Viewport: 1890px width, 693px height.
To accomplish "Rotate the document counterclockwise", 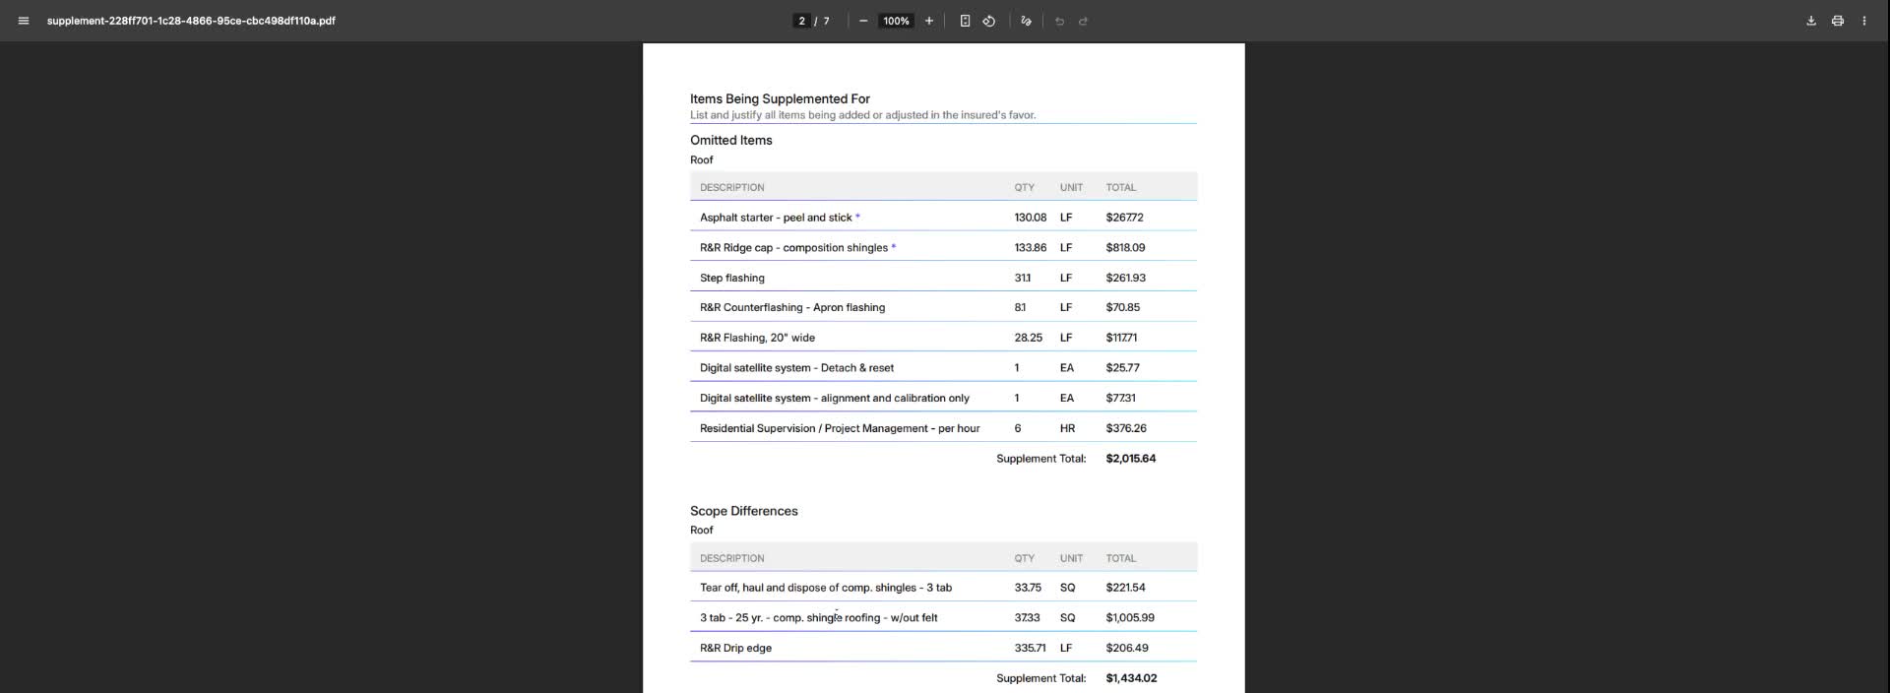I will 989,21.
